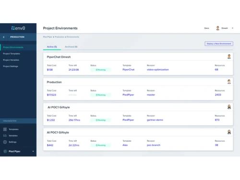Click the $17,523 total cost value
The height and width of the screenshot is (180, 240).
tap(51, 95)
